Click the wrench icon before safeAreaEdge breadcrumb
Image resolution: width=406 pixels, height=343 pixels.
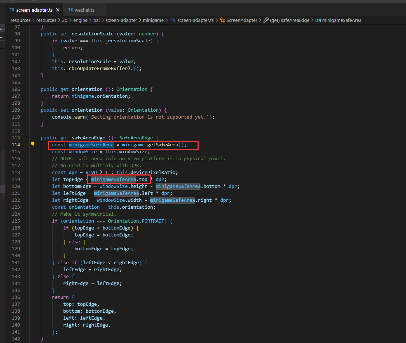(266, 20)
